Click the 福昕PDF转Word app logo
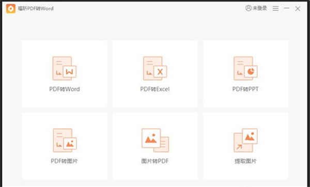The width and height of the screenshot is (310, 187). click(x=11, y=8)
